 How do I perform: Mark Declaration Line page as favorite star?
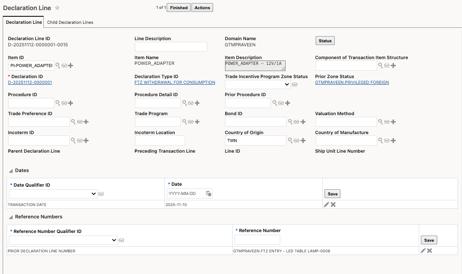[x=57, y=8]
